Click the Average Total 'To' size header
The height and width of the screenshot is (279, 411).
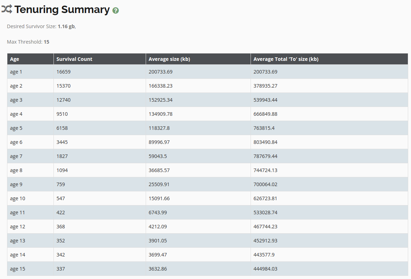coord(329,59)
